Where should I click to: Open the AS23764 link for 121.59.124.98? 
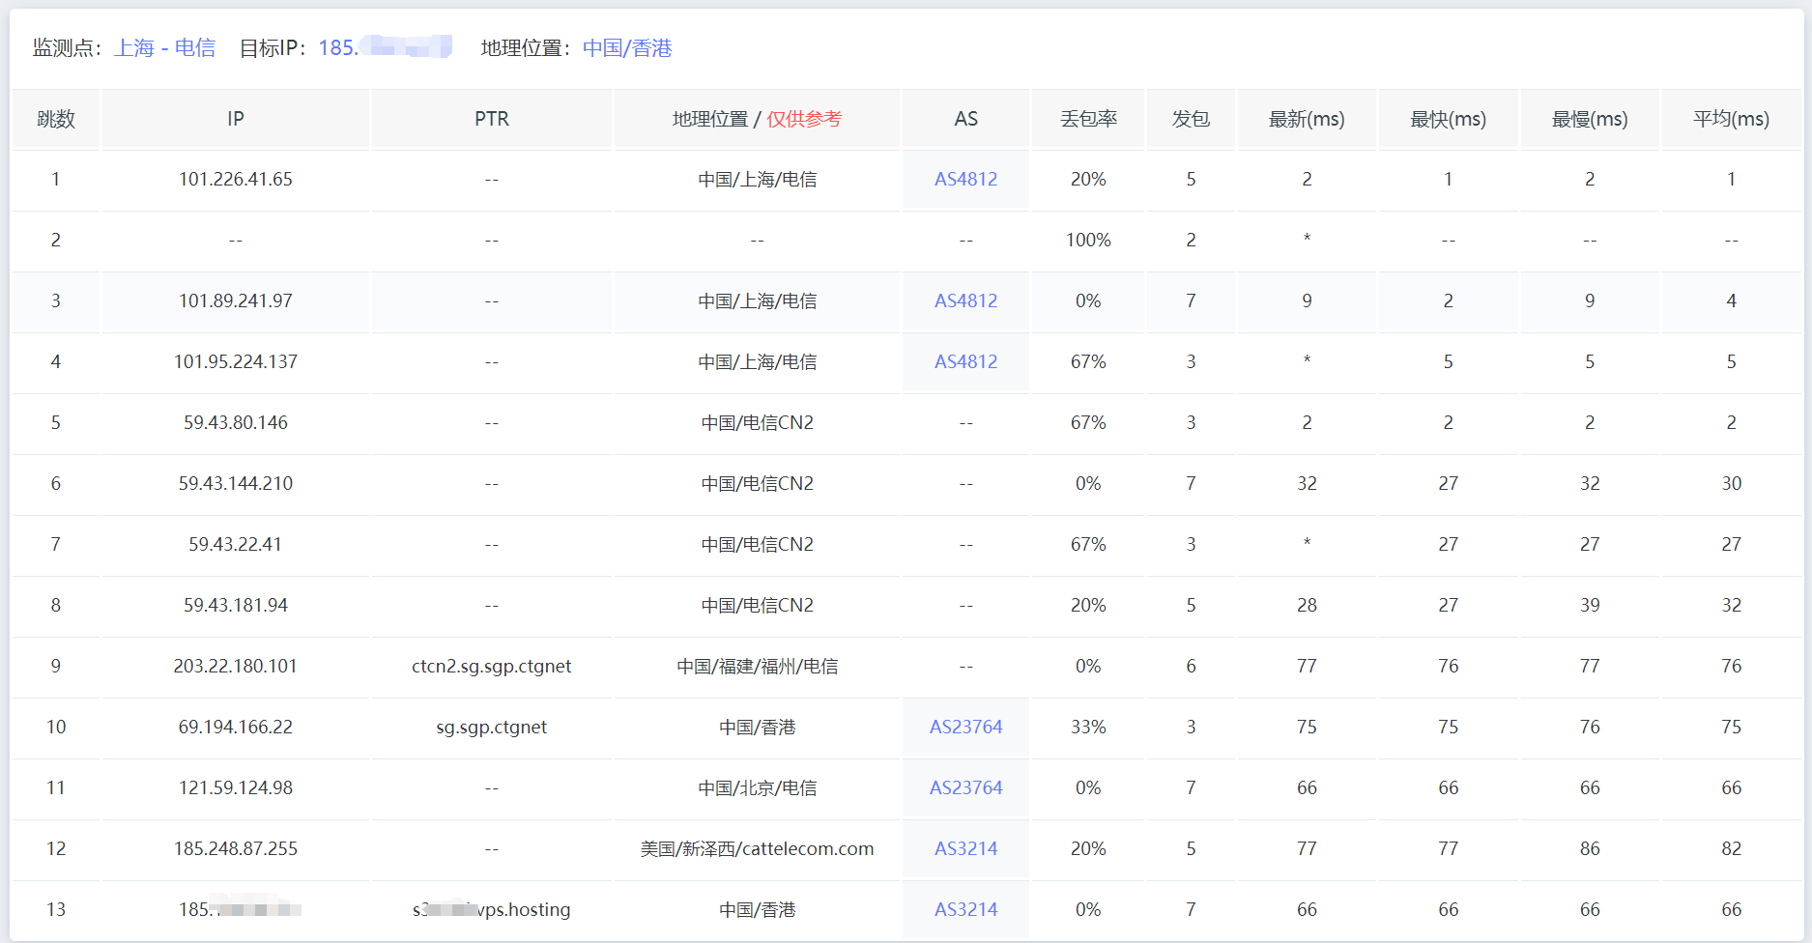click(x=965, y=787)
